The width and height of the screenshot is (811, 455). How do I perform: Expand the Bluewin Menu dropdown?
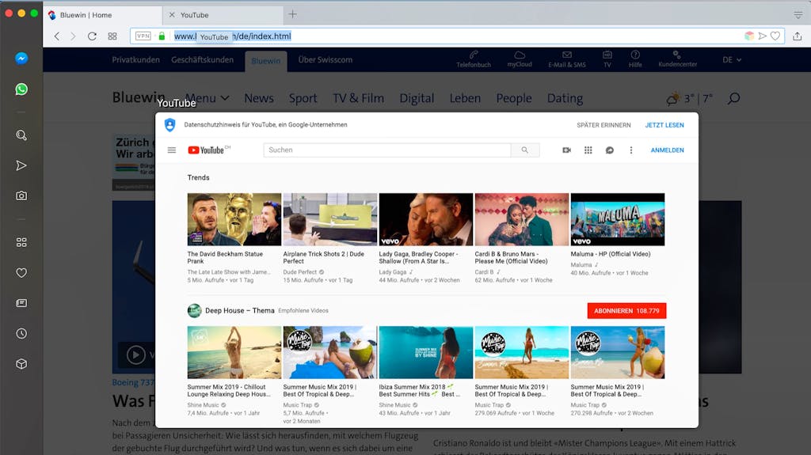pos(208,97)
